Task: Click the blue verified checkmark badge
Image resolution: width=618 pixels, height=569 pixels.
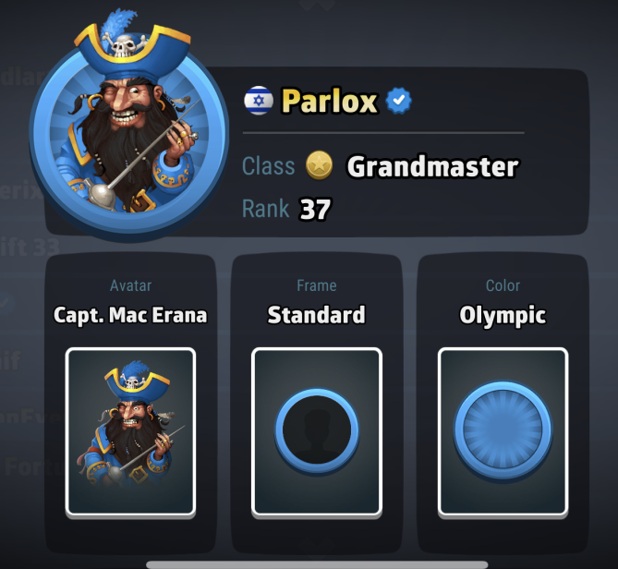Action: pos(398,100)
